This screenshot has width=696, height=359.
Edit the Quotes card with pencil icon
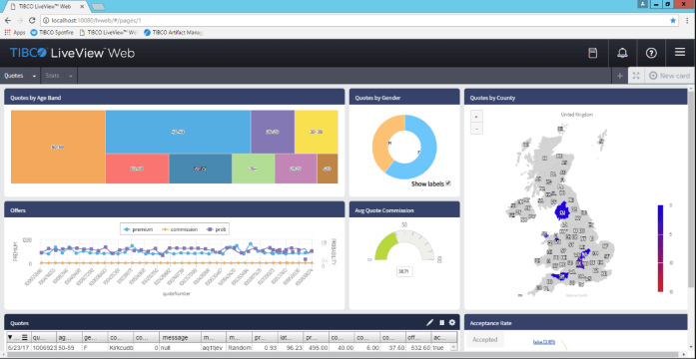tap(429, 323)
